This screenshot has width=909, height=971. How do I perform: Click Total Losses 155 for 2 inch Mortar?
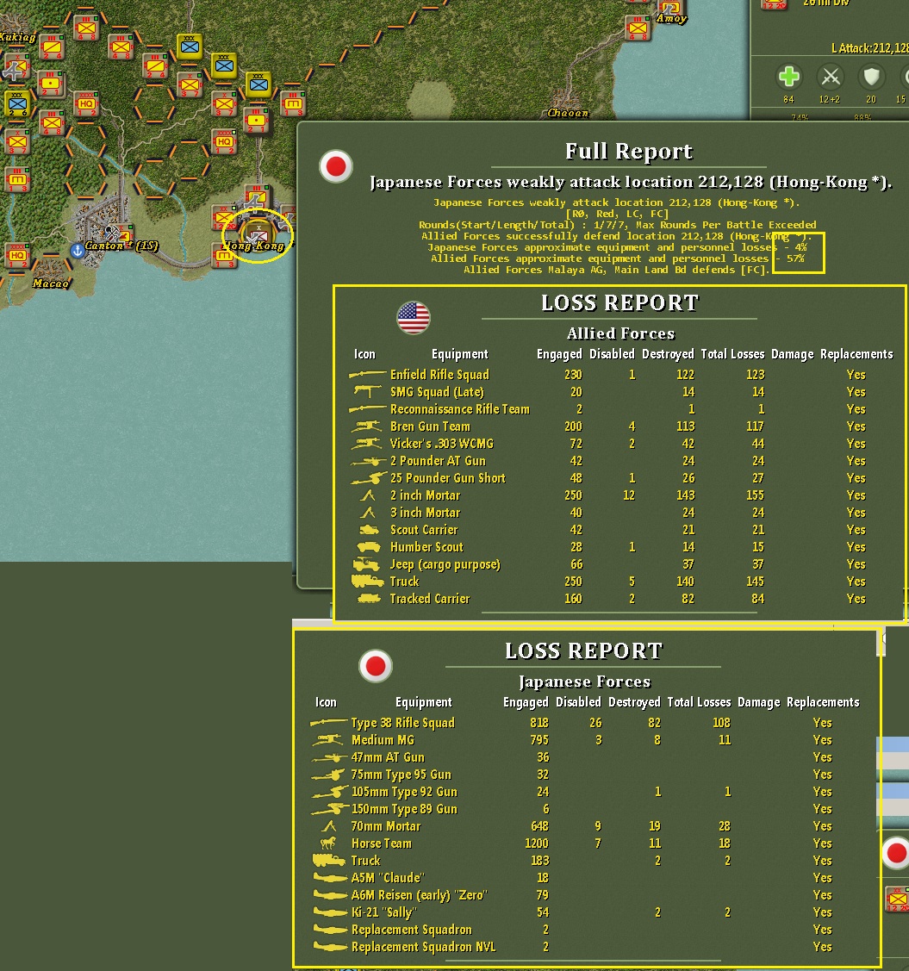(755, 495)
